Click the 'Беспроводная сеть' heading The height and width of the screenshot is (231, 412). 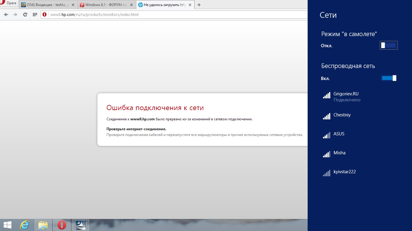[x=348, y=66]
